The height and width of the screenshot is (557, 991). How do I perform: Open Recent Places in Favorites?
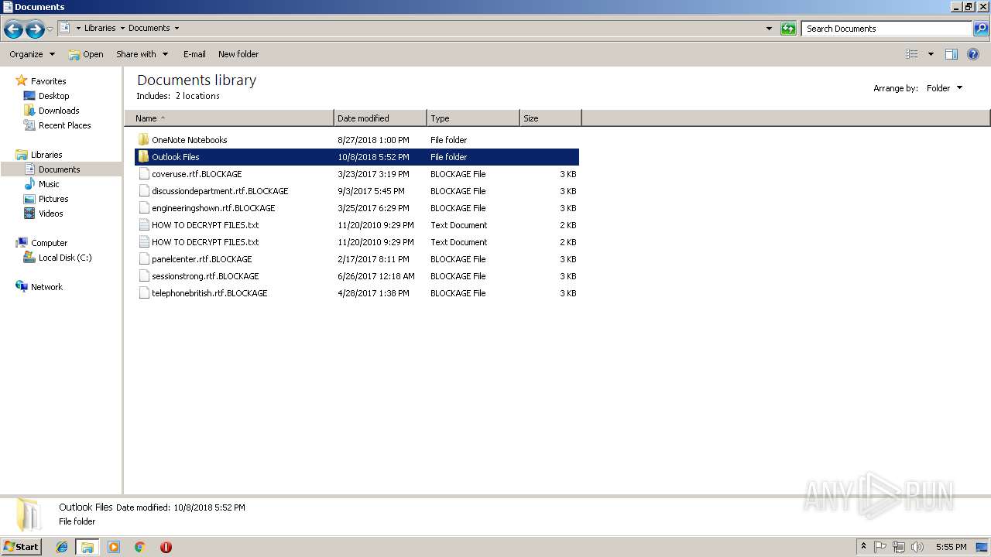(x=64, y=125)
